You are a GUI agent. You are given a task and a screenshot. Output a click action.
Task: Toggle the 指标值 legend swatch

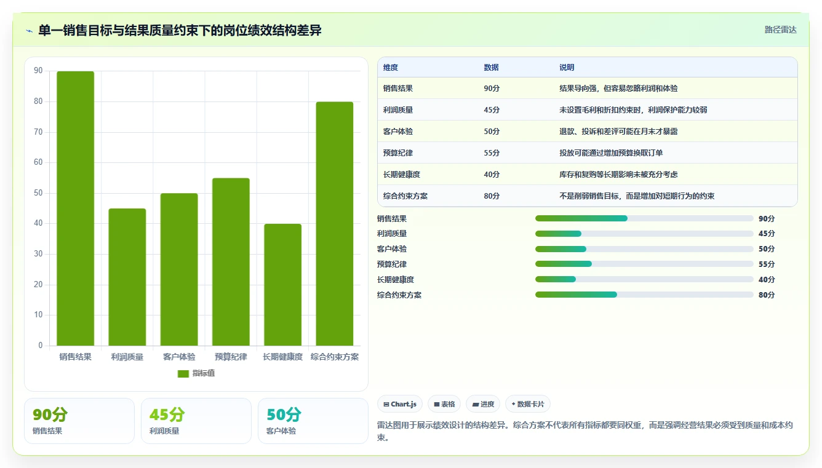(x=183, y=373)
